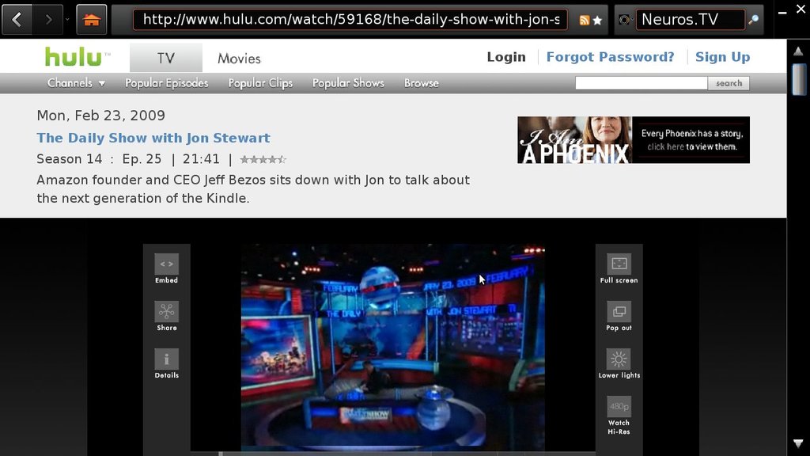
Task: Focus the Neuros.TV browser search field
Action: tap(690, 20)
